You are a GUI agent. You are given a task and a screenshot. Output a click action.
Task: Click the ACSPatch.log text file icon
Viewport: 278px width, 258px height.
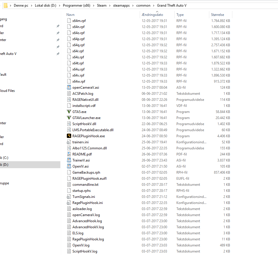69,94
